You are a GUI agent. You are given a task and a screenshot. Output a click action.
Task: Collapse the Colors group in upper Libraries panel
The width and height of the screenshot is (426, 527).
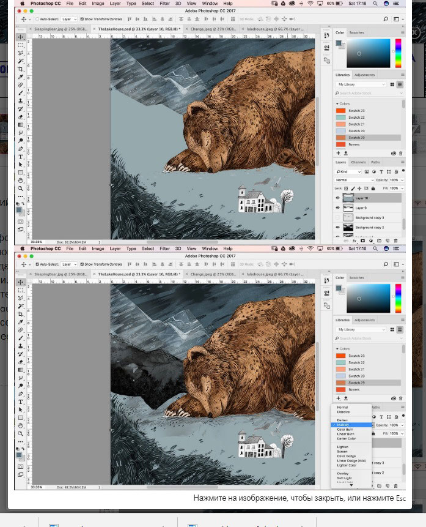point(337,103)
